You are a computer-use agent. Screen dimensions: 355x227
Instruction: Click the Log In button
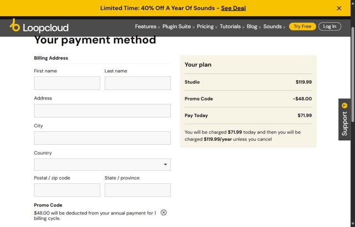(x=329, y=27)
